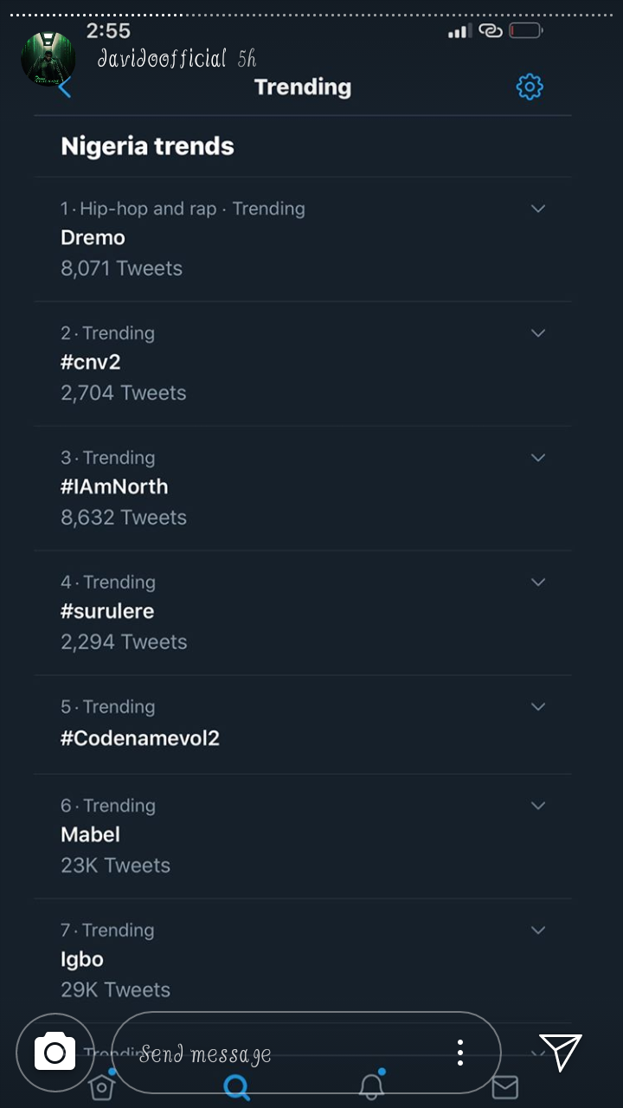Expand options chevron for #cnv2 trend
Image resolution: width=623 pixels, height=1108 pixels.
coord(538,333)
